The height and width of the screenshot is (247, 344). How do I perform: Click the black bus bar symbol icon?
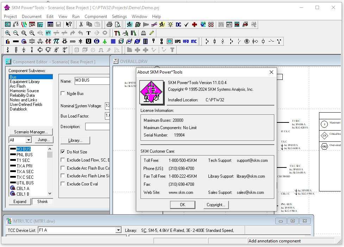[x=16, y=41]
